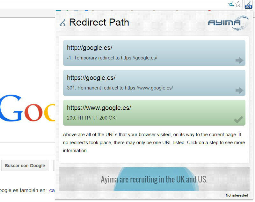Click 'Temporary redirect to https://google.es/' text
The height and width of the screenshot is (202, 255).
coord(116,58)
